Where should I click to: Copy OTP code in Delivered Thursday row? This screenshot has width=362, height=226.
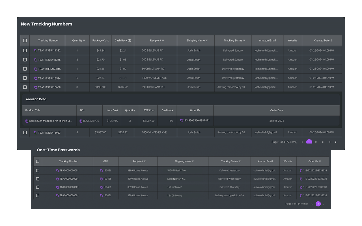point(101,187)
